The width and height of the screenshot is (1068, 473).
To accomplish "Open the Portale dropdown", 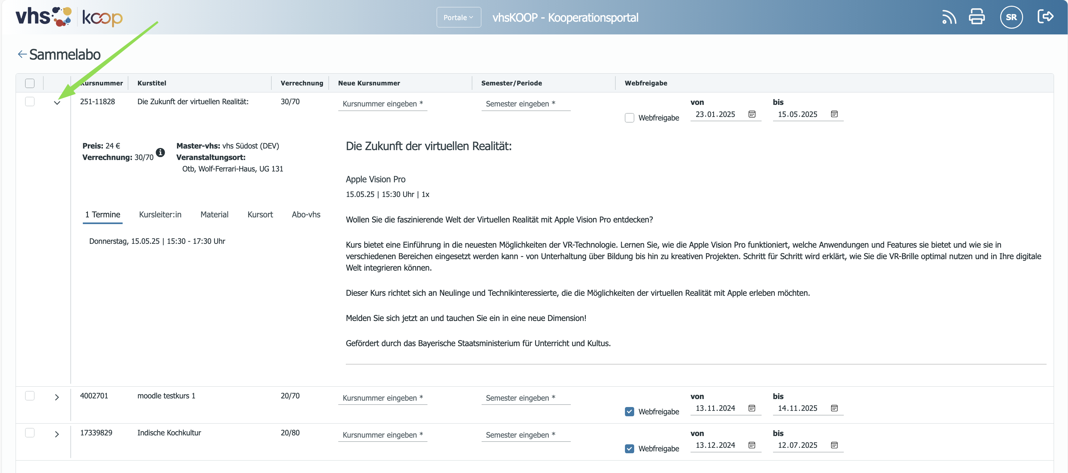I will click(x=459, y=18).
